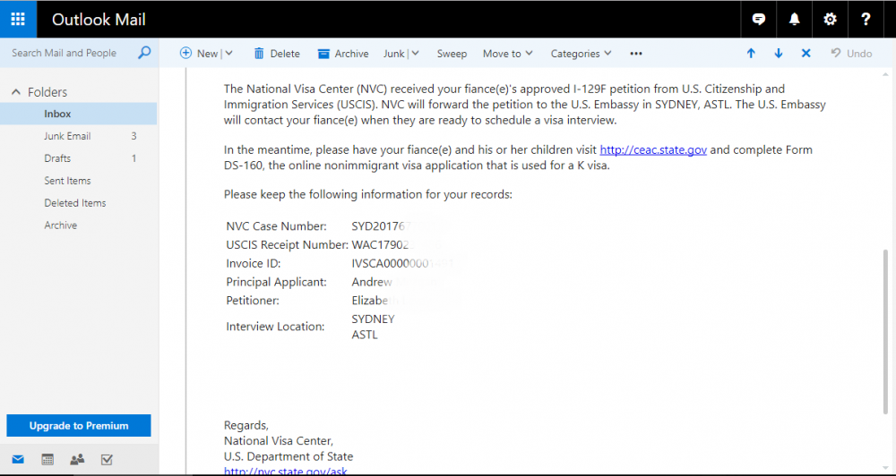Click the Undo button
This screenshot has width=896, height=476.
click(851, 54)
